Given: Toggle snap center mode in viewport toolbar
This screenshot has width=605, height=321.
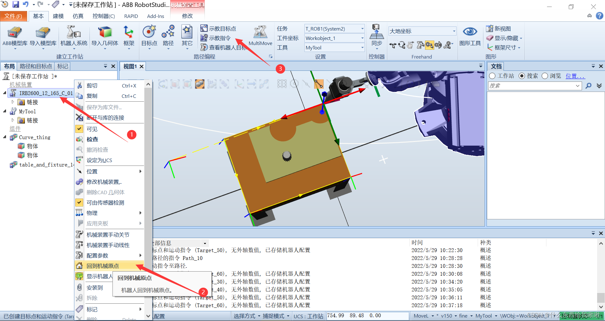Looking at the screenshot, I should tap(294, 84).
